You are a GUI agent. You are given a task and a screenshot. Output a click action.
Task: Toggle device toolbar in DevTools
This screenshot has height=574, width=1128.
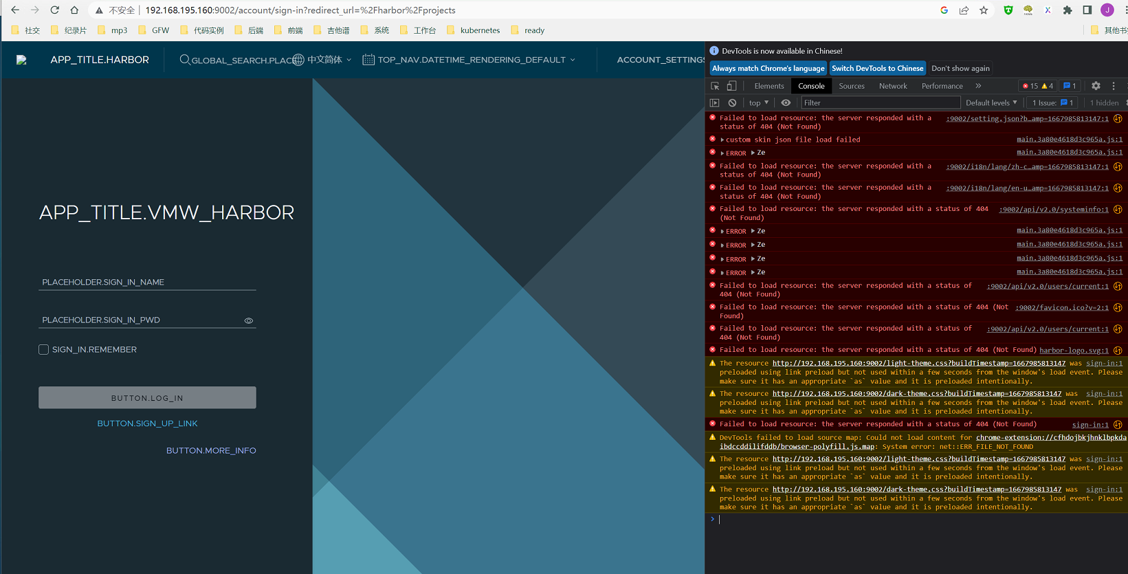coord(731,86)
